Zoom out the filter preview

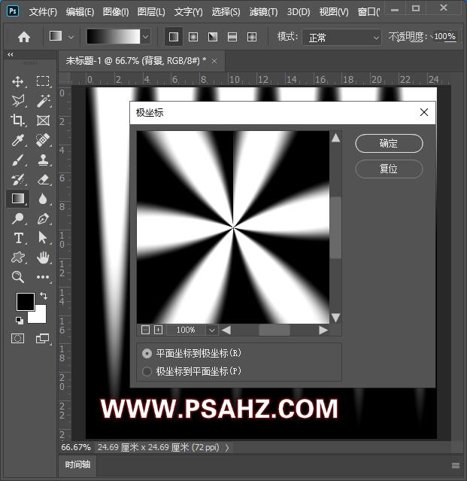pos(146,330)
